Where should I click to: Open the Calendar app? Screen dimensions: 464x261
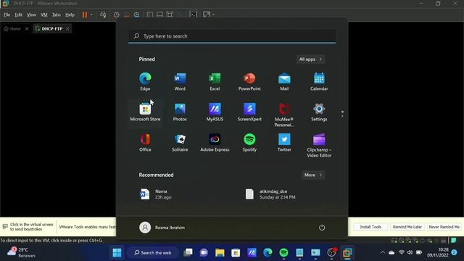tap(319, 82)
